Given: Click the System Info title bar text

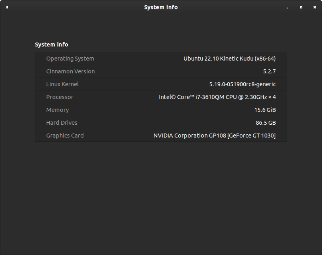Looking at the screenshot, I should tap(161, 7).
